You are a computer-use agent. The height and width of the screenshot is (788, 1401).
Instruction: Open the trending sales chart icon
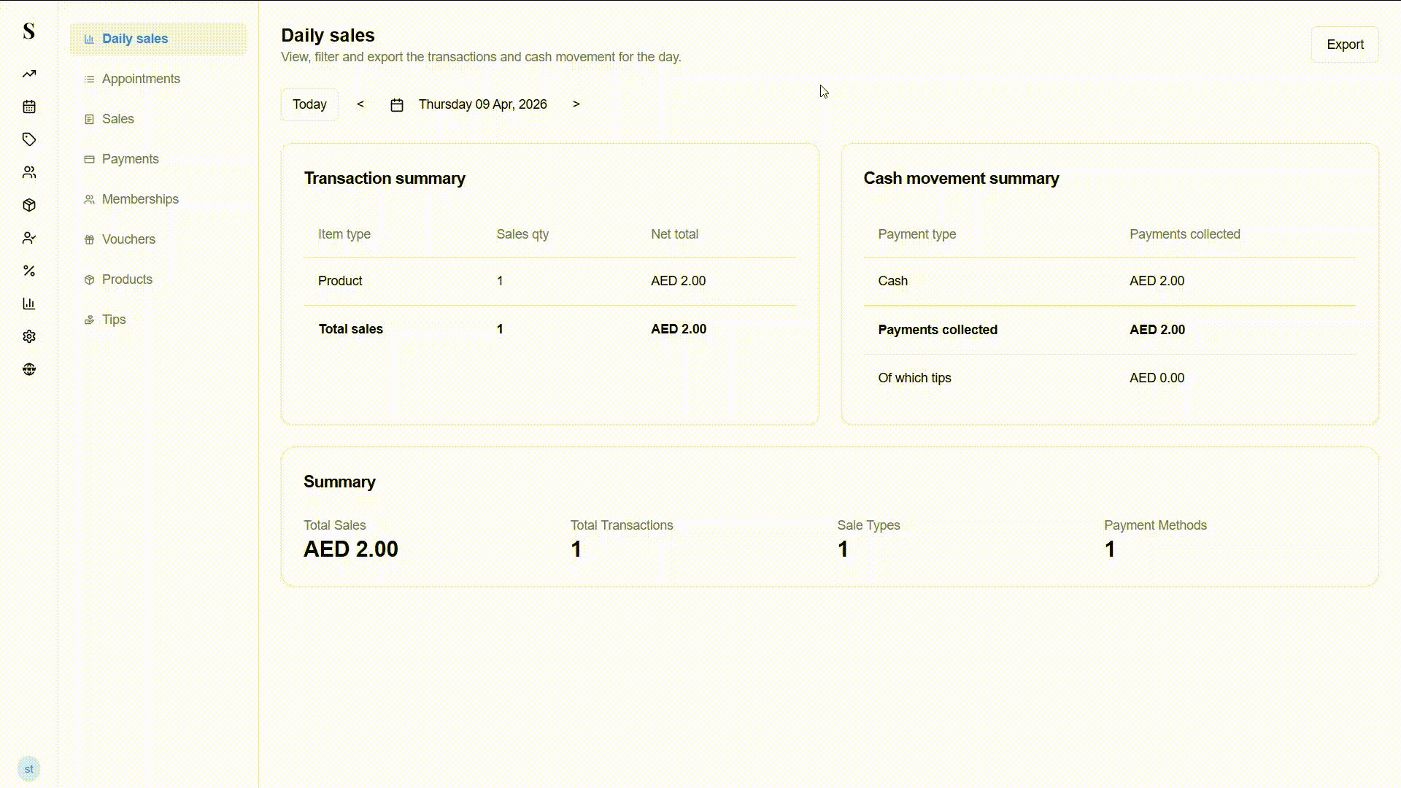pyautogui.click(x=29, y=74)
